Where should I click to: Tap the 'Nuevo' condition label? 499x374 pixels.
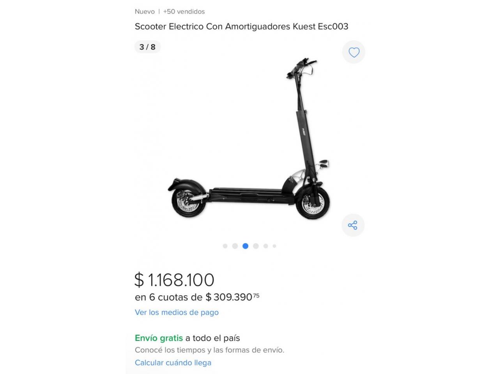[145, 12]
